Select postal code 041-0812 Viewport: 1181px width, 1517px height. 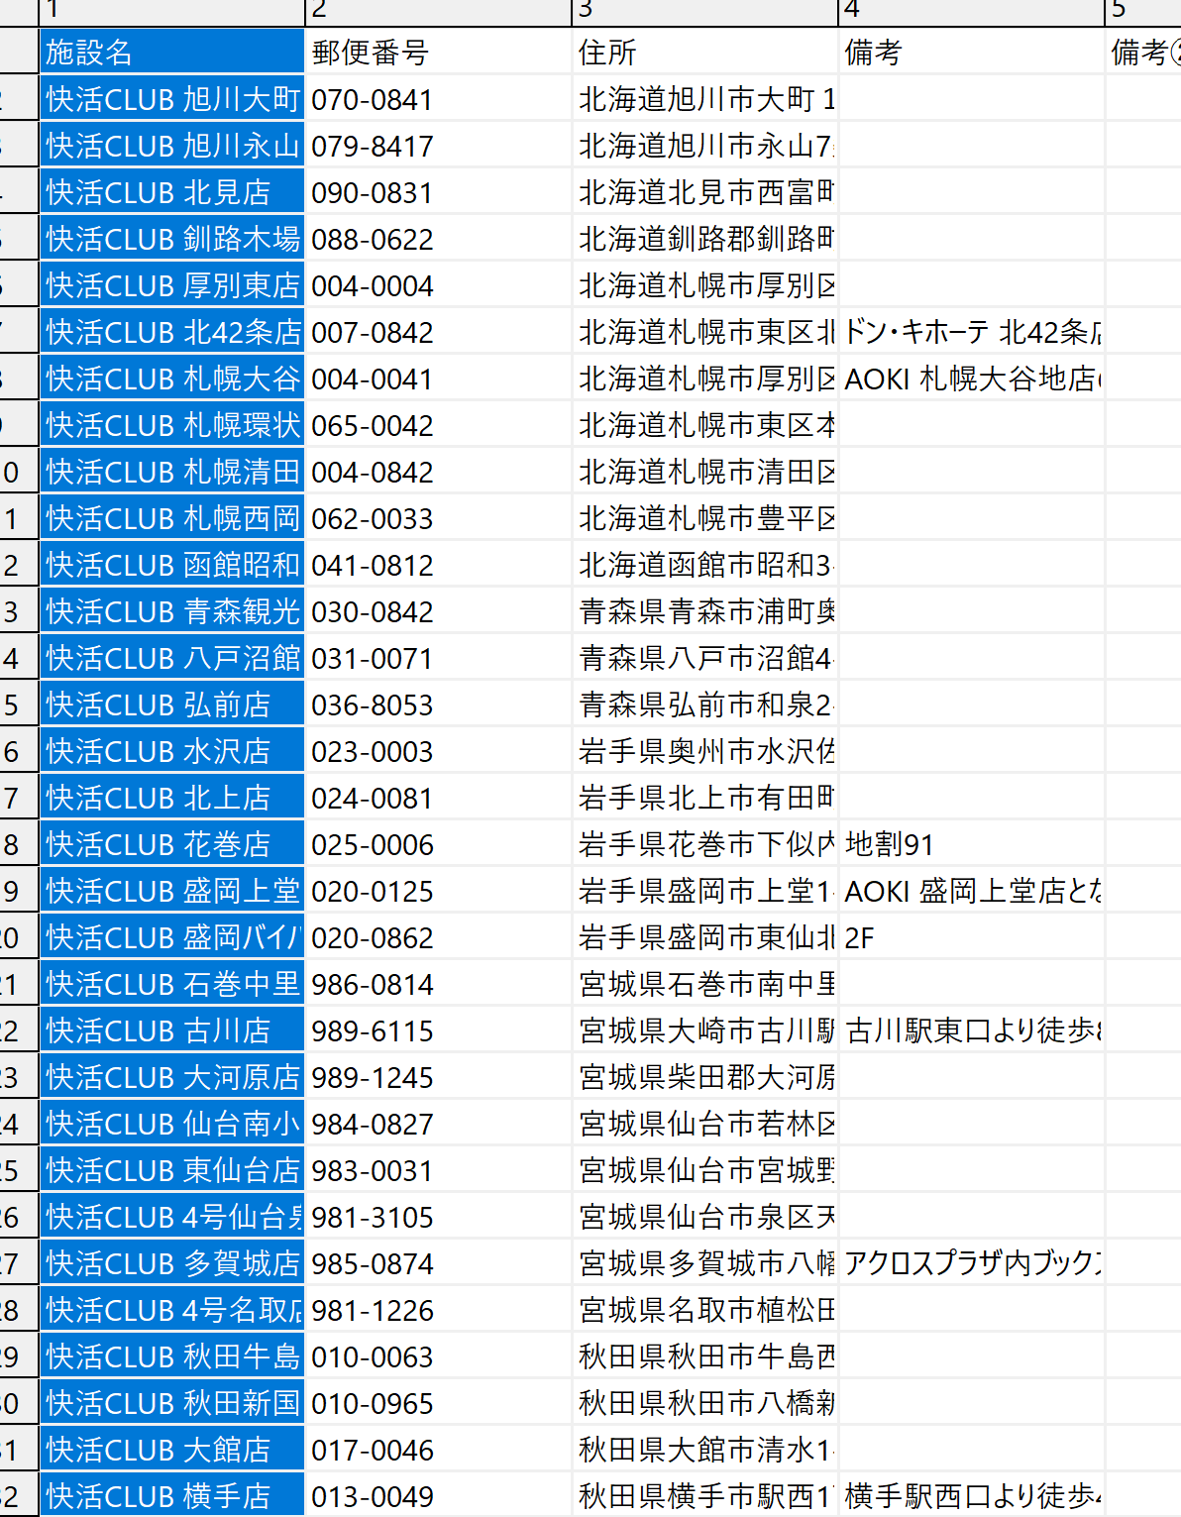point(438,564)
